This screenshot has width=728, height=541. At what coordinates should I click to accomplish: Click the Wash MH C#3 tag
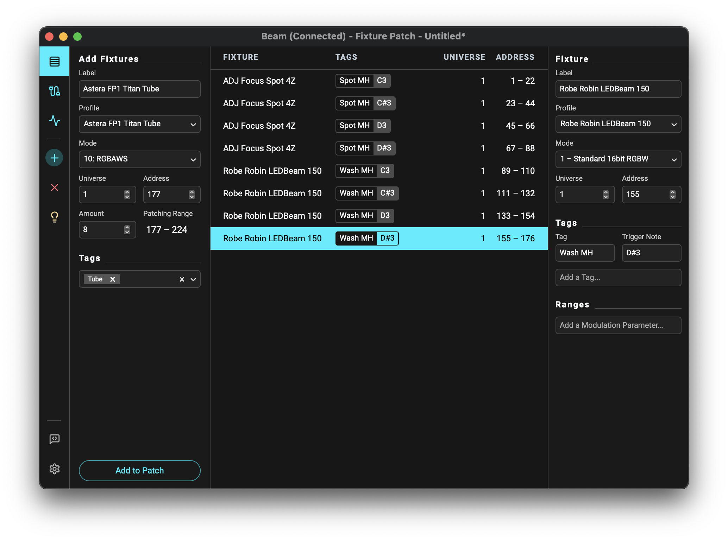pos(367,193)
